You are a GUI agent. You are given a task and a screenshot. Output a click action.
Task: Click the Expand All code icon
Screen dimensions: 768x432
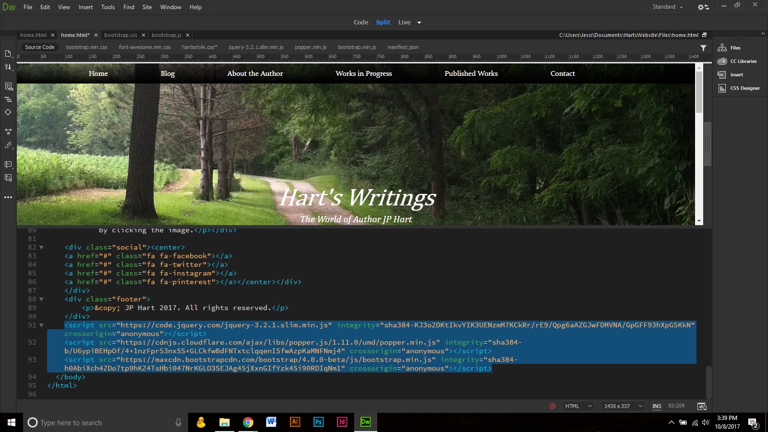[x=8, y=132]
